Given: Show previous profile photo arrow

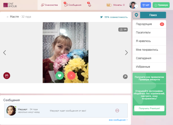Looking at the screenshot, I should pyautogui.click(x=5, y=52).
